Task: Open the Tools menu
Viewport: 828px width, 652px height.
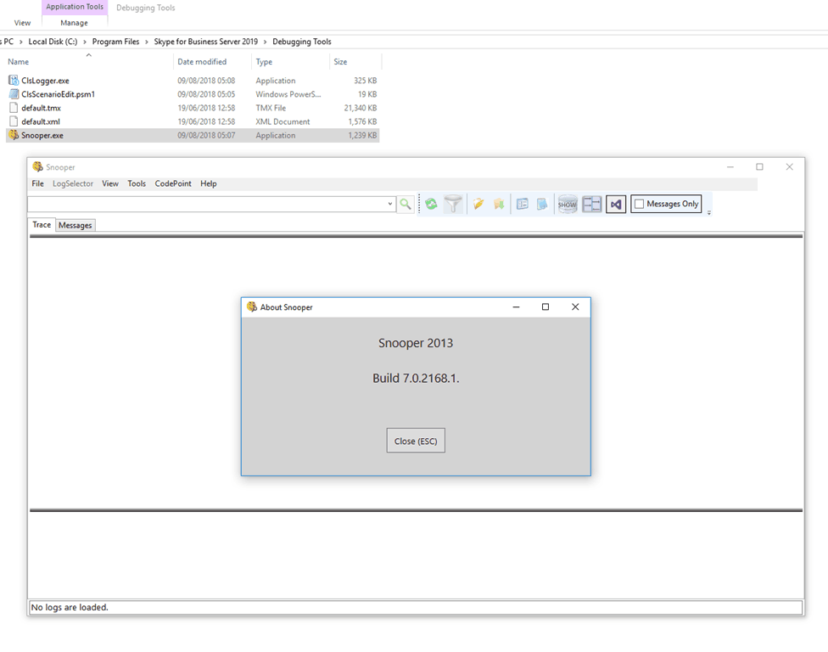Action: (137, 183)
